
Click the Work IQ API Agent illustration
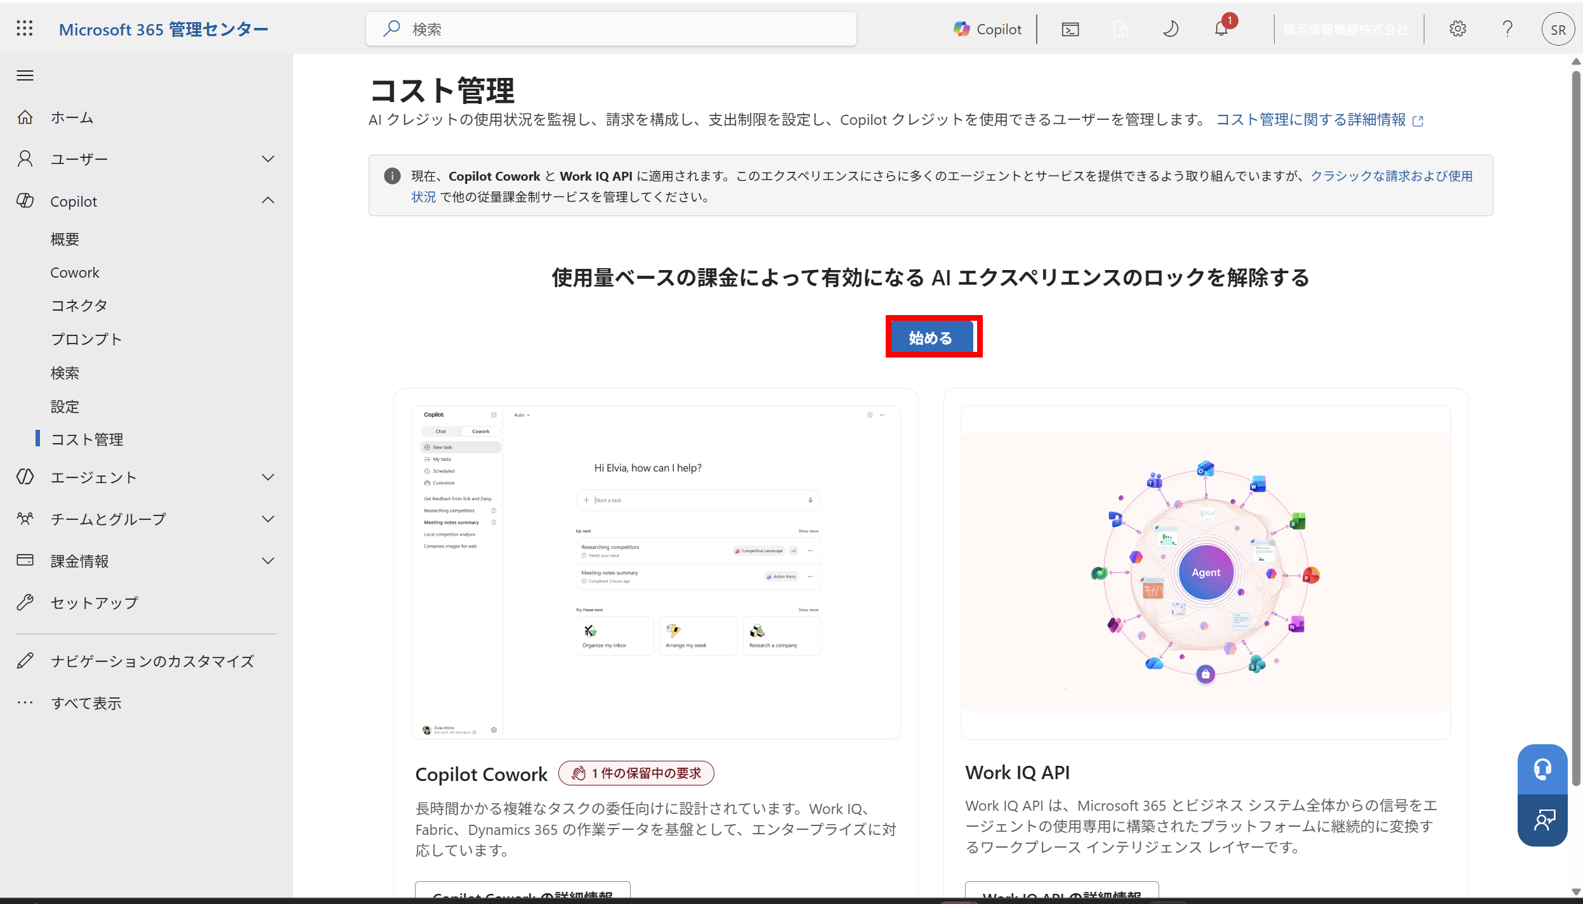pyautogui.click(x=1205, y=572)
